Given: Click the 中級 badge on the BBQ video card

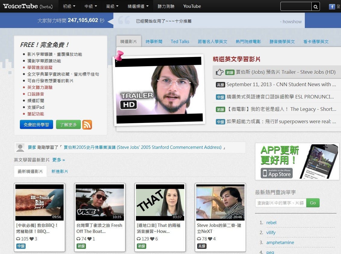Looking at the screenshot, I should point(21,246).
